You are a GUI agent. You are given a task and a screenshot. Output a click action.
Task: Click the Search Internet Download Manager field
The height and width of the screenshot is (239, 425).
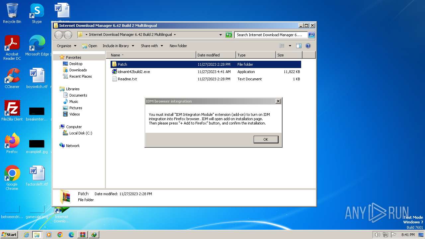[271, 35]
